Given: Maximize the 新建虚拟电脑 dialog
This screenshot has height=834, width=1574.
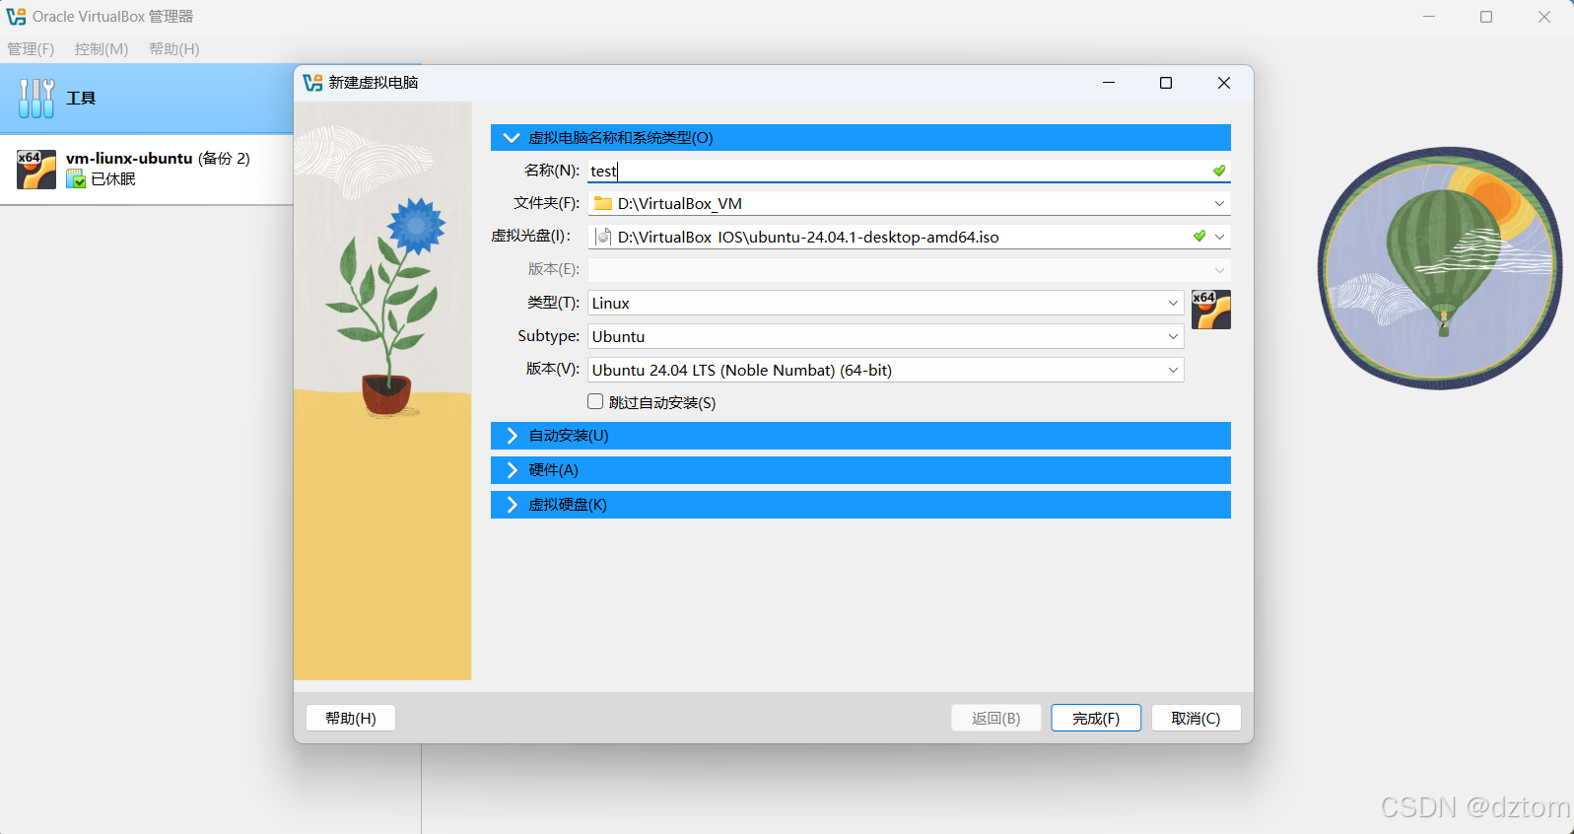Looking at the screenshot, I should pyautogui.click(x=1166, y=83).
